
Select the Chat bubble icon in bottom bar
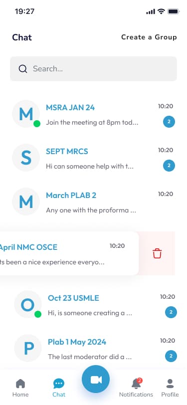[x=59, y=384]
